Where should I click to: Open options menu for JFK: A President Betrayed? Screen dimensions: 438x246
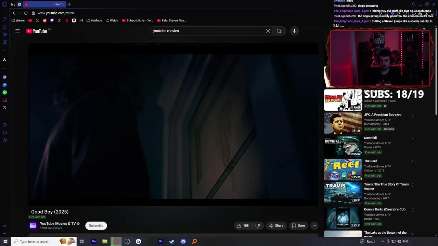[413, 115]
